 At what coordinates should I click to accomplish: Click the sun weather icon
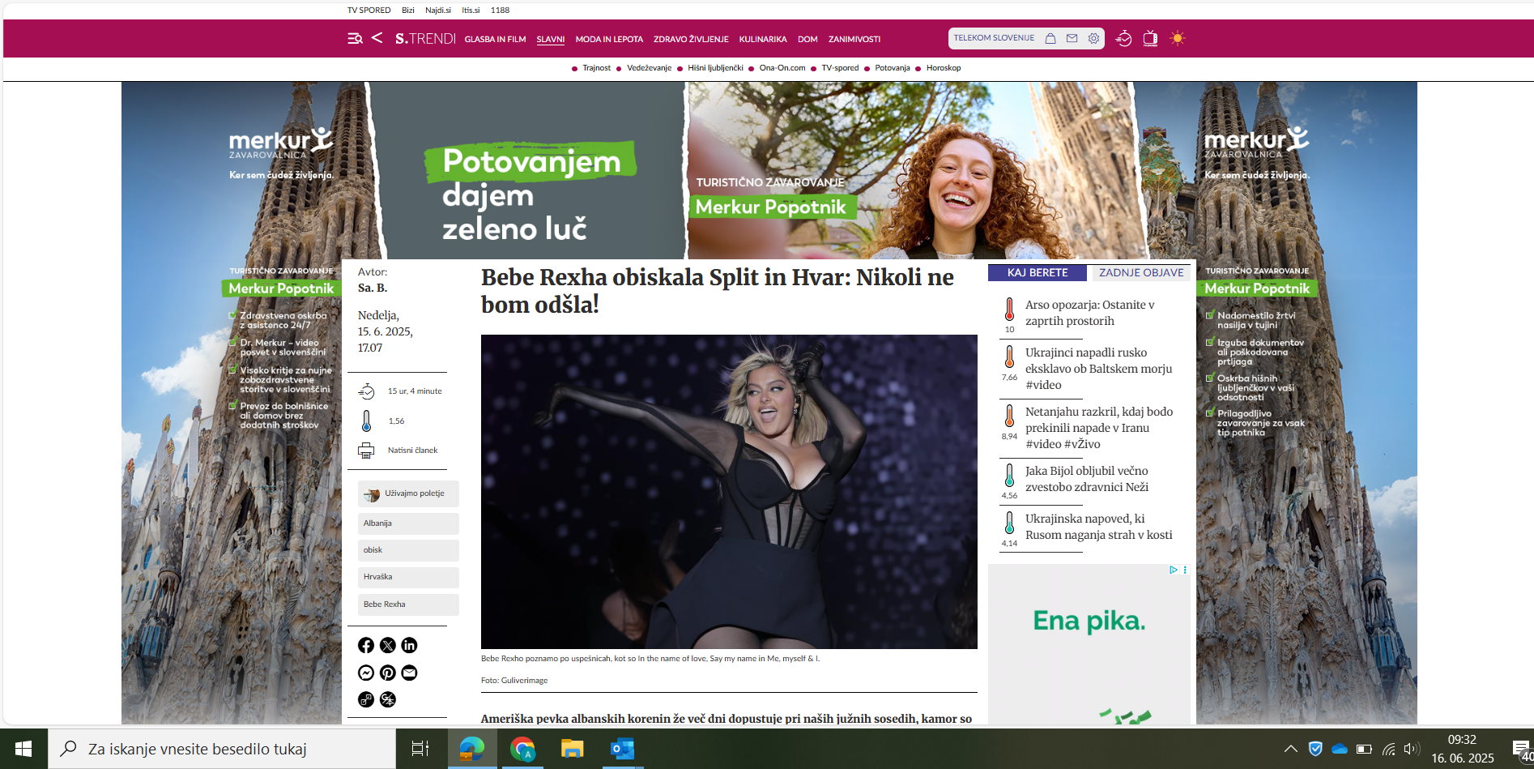[1178, 38]
